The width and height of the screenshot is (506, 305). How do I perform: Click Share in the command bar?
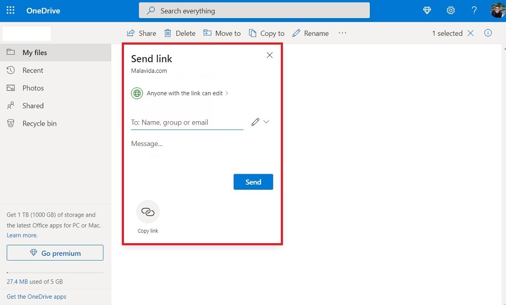142,33
